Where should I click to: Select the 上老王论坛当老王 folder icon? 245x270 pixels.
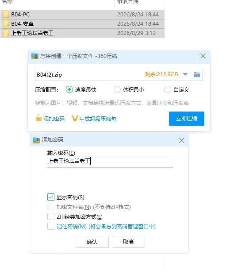6,33
